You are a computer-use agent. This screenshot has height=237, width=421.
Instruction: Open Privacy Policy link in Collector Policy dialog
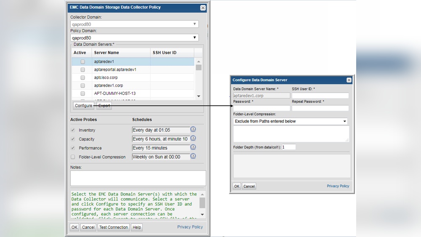tap(190, 227)
